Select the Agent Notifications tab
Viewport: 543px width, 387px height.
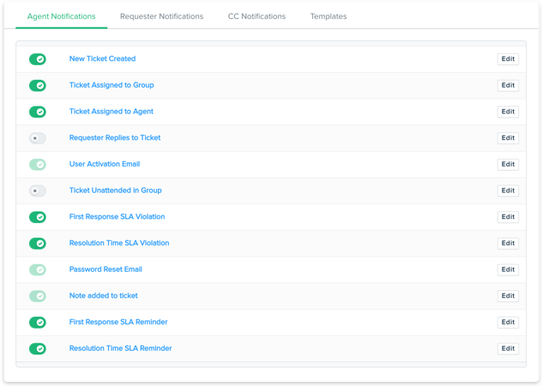tap(61, 16)
